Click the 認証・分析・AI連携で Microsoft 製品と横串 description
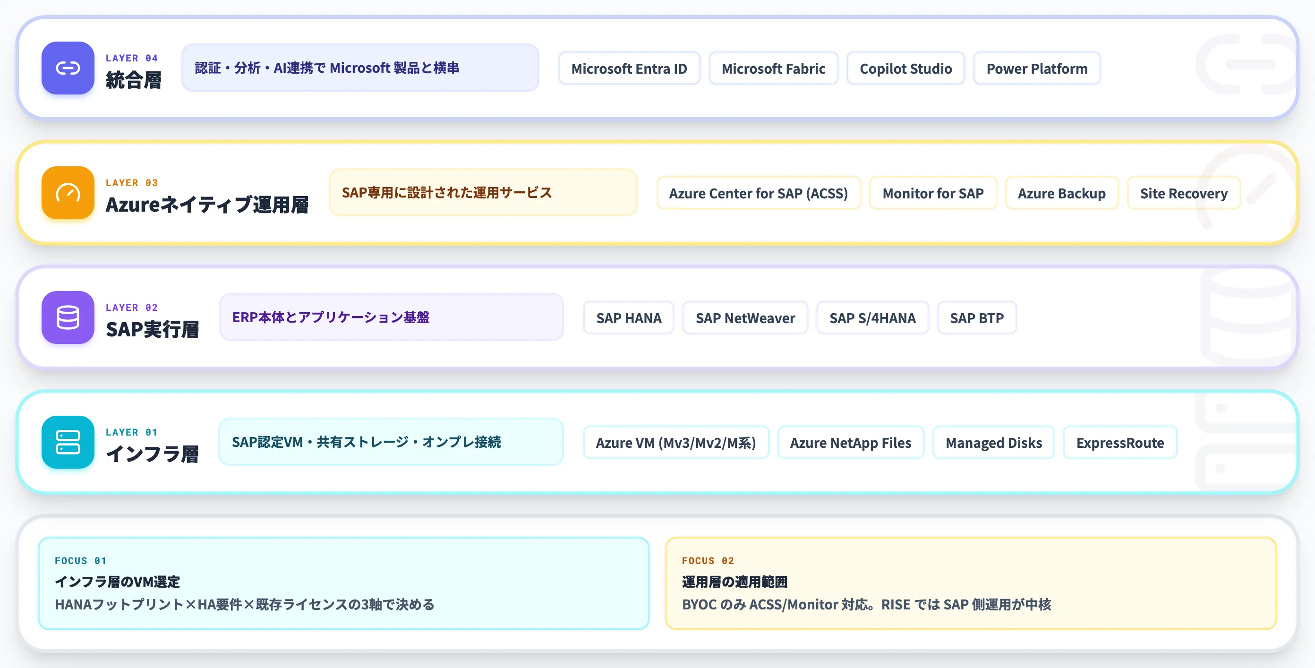1315x668 pixels. (x=360, y=68)
